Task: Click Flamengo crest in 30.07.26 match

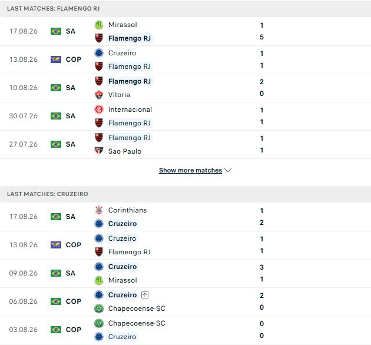Action: pos(99,123)
